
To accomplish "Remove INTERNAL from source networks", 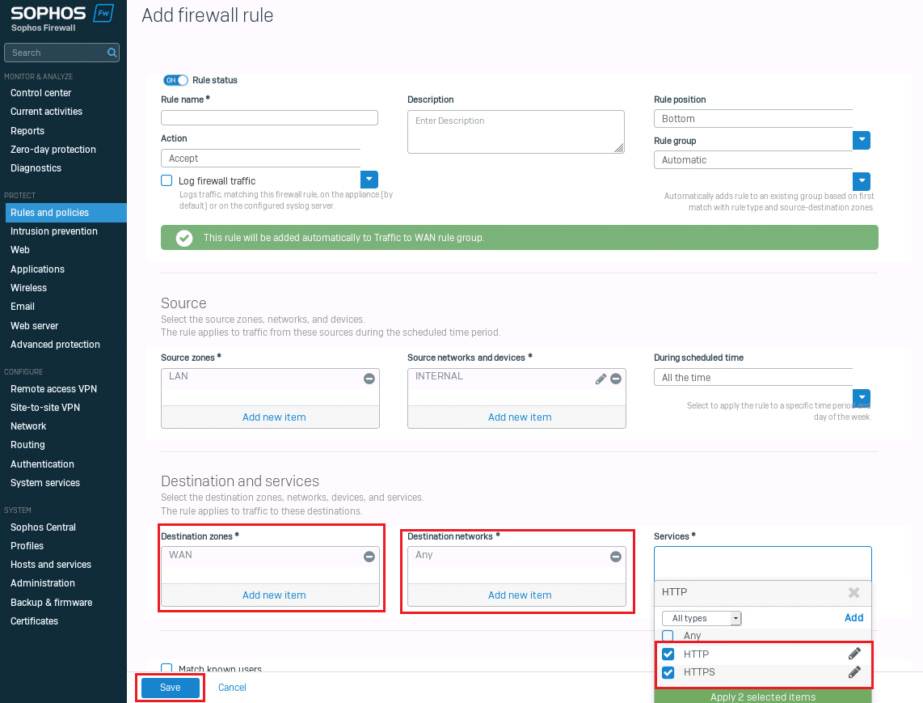I will (616, 379).
